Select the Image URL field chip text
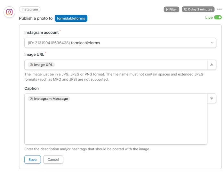This screenshot has width=224, height=173. (x=43, y=65)
